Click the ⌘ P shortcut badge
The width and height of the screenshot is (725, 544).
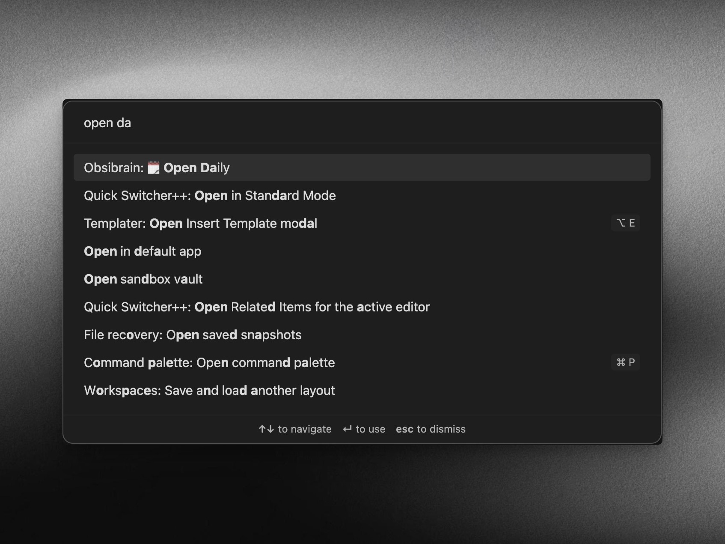point(625,362)
